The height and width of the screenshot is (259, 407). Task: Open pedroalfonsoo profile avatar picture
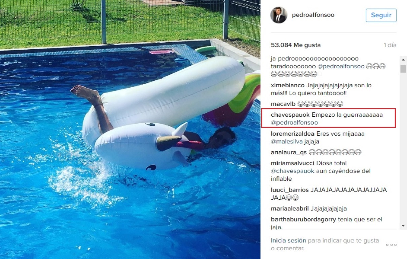(x=279, y=15)
